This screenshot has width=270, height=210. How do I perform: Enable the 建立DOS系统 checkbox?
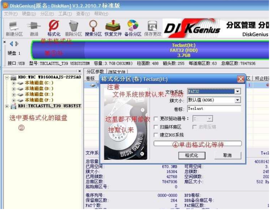(156, 135)
